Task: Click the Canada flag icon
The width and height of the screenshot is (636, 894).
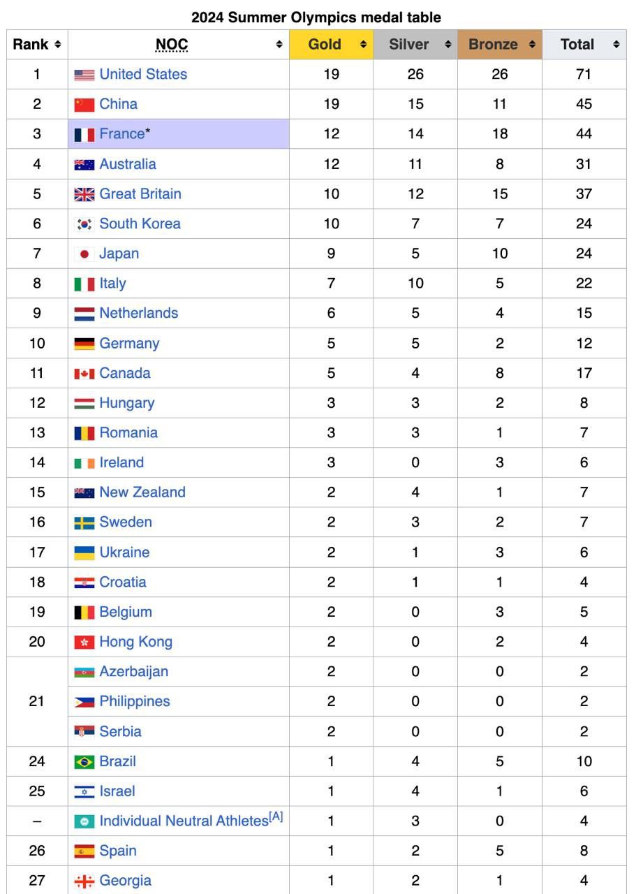Action: click(84, 374)
